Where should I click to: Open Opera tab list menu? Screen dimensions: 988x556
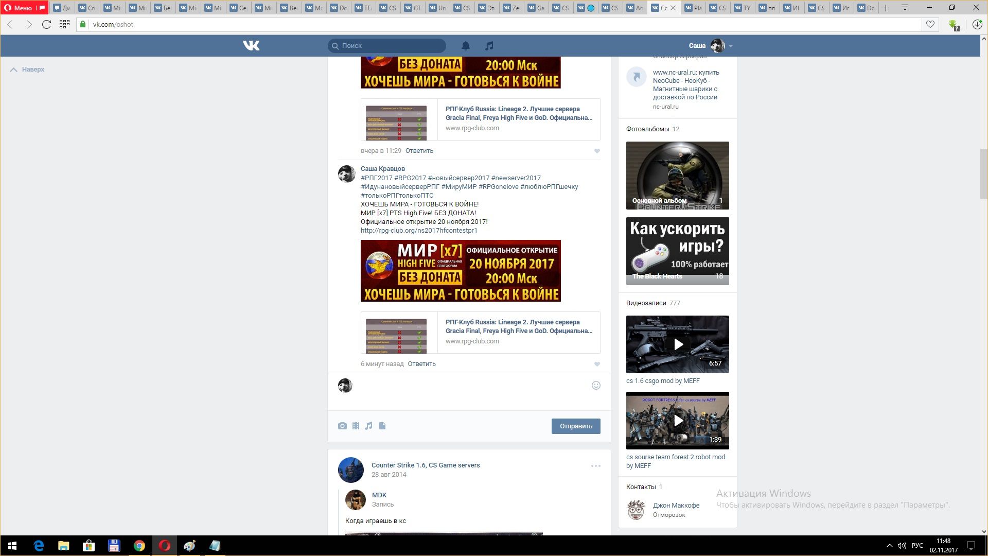tap(905, 8)
